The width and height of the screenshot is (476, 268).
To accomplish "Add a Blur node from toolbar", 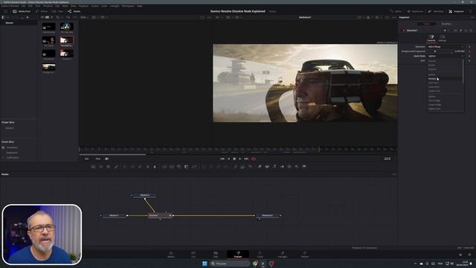I will 155,167.
